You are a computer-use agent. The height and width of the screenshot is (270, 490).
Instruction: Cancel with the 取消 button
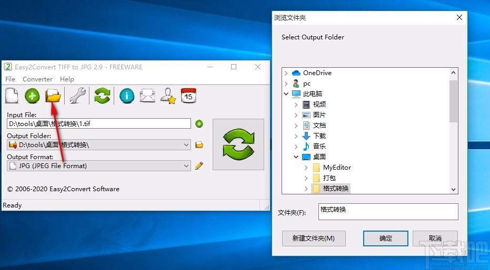[x=435, y=238]
